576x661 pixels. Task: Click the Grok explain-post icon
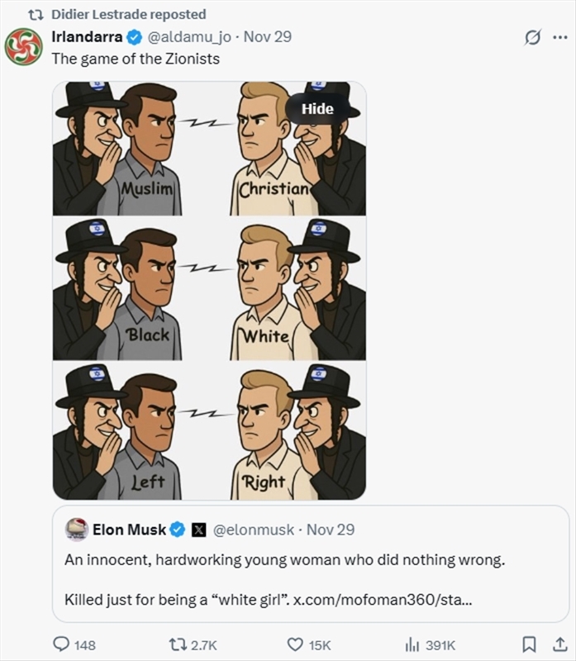533,38
